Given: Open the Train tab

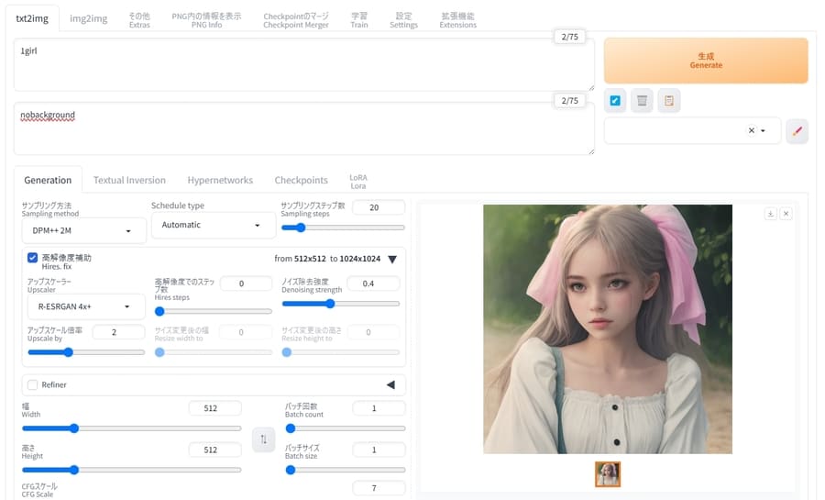Looking at the screenshot, I should click(x=359, y=20).
